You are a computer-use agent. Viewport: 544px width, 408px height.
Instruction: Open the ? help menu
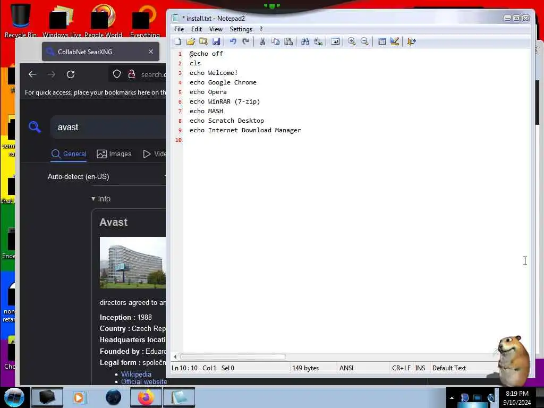(x=261, y=29)
